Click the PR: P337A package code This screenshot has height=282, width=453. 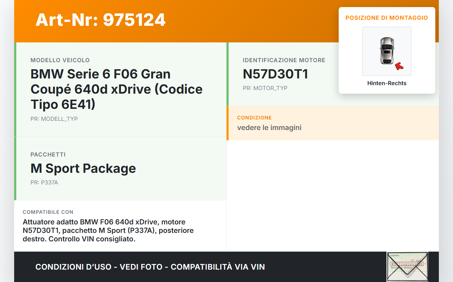tap(44, 182)
